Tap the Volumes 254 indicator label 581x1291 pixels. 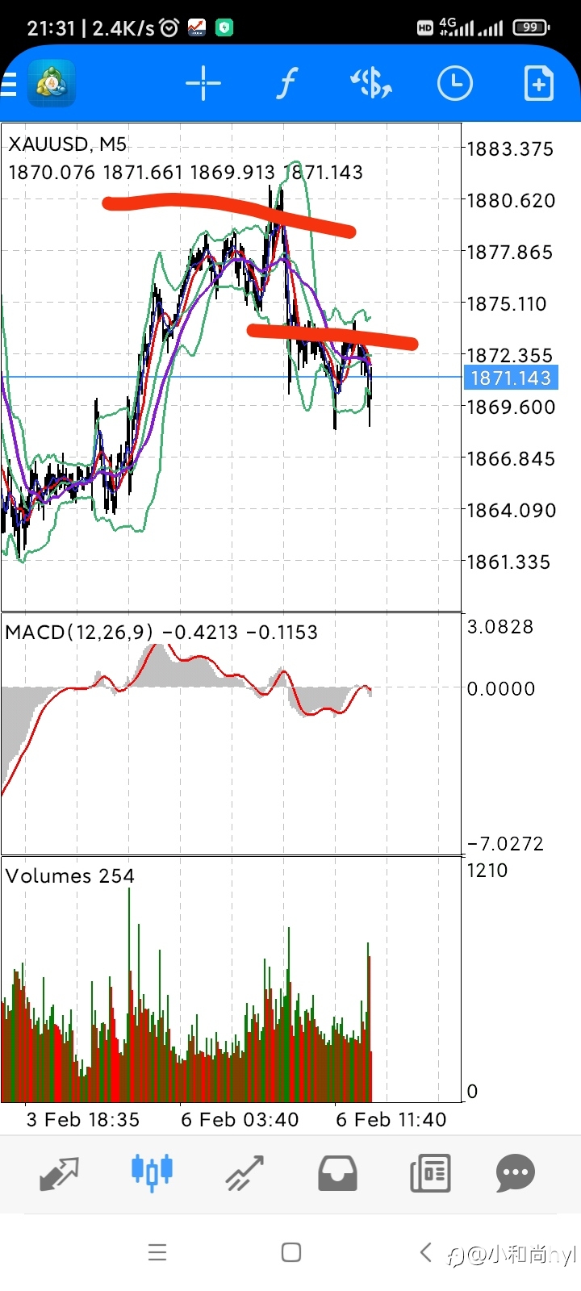coord(70,876)
